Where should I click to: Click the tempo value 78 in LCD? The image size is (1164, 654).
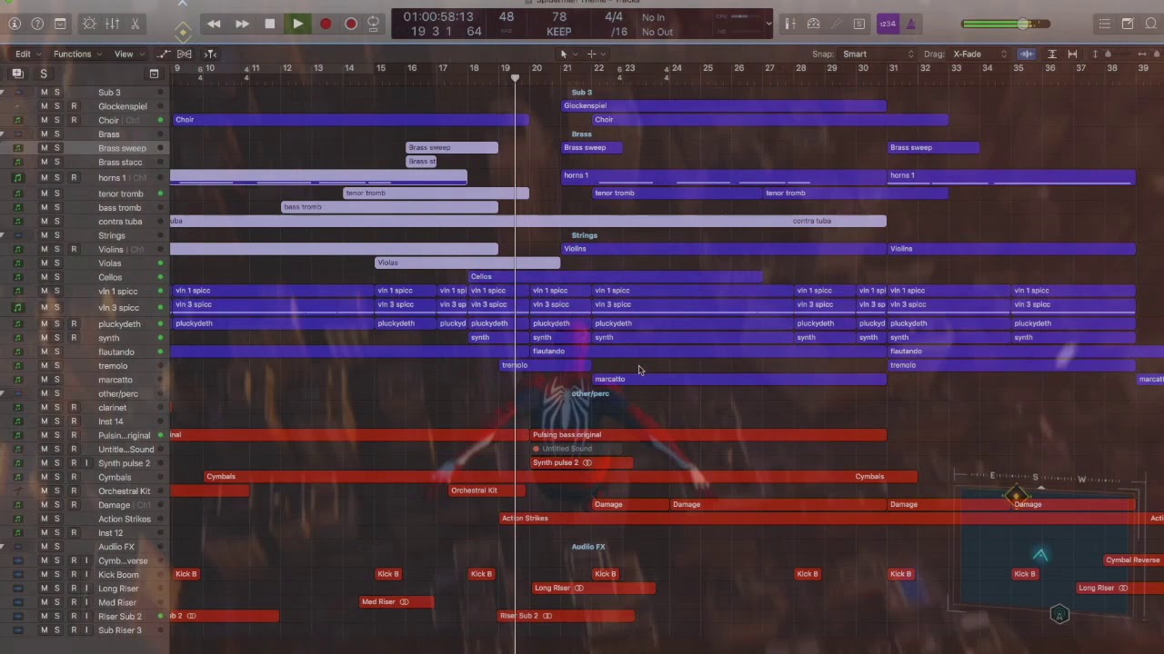558,17
